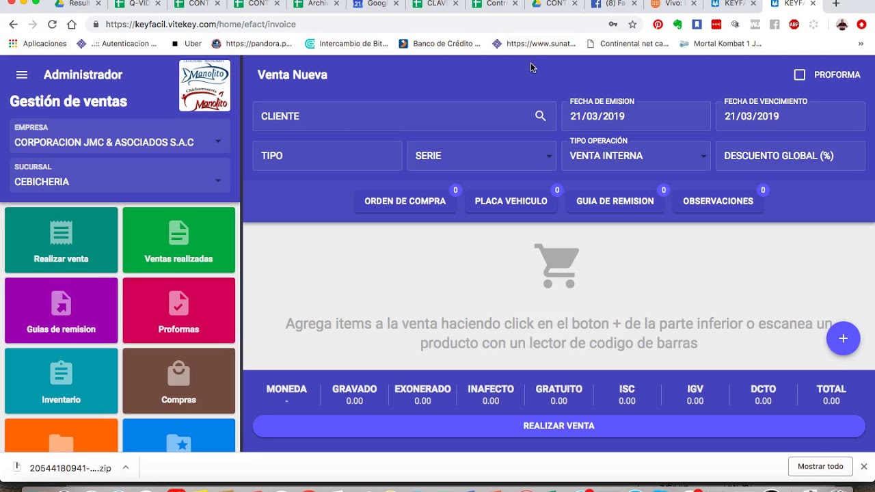The height and width of the screenshot is (492, 875).
Task: Click the observaciones count badge
Action: (x=763, y=190)
